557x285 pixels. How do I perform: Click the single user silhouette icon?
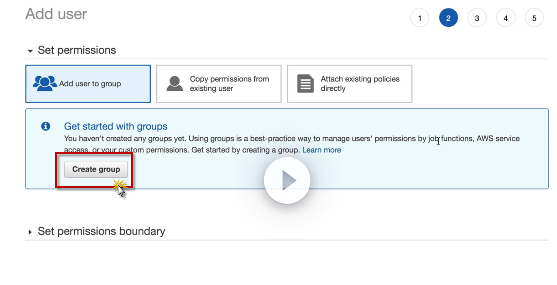[x=174, y=84]
